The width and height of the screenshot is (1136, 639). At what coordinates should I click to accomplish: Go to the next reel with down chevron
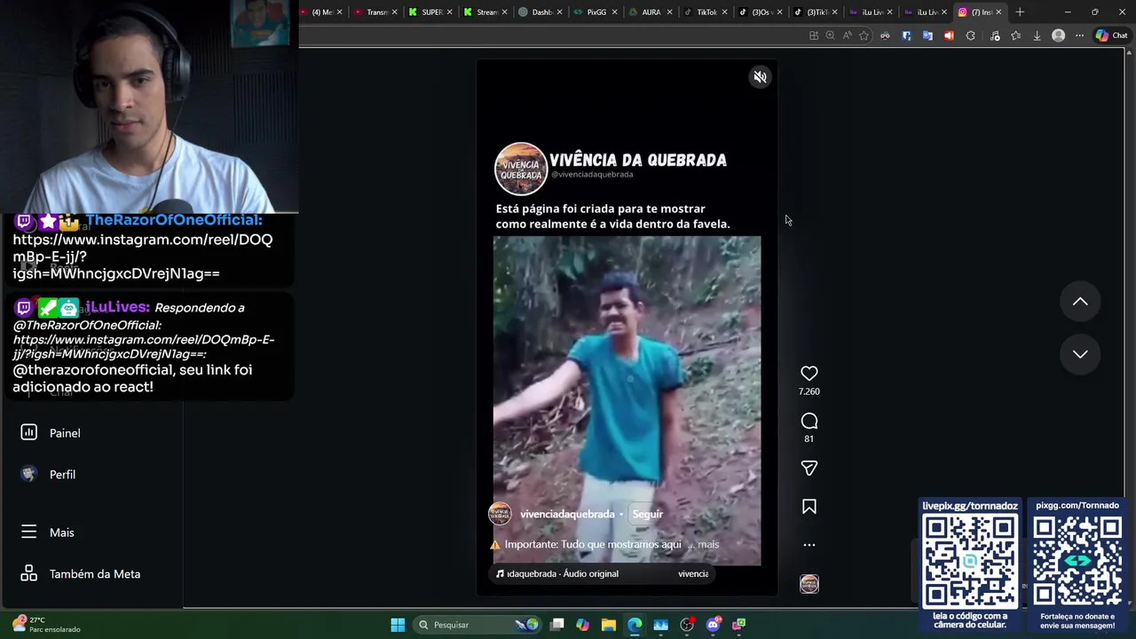pos(1080,354)
